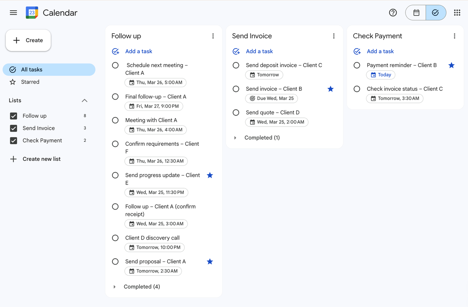Click the Today date chip on Payment reminder
The image size is (468, 307).
pos(381,75)
